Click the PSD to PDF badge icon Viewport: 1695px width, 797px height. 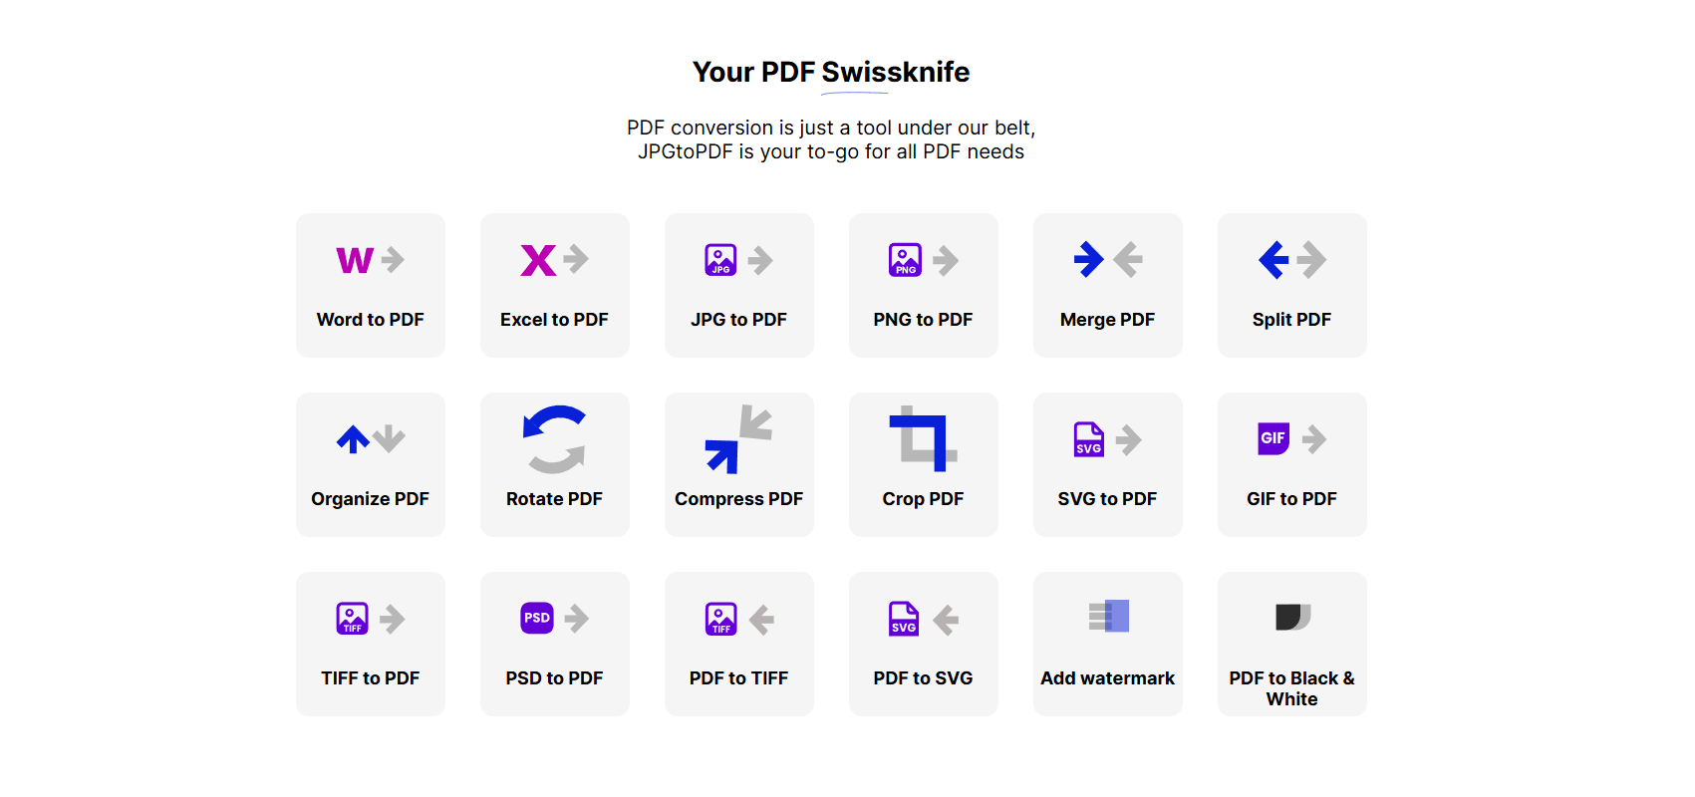[x=537, y=618]
